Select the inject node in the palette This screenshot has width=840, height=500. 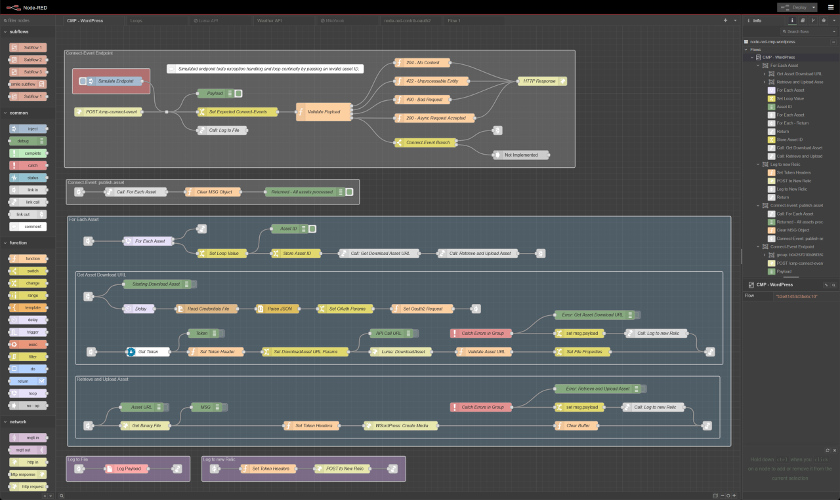click(x=26, y=128)
